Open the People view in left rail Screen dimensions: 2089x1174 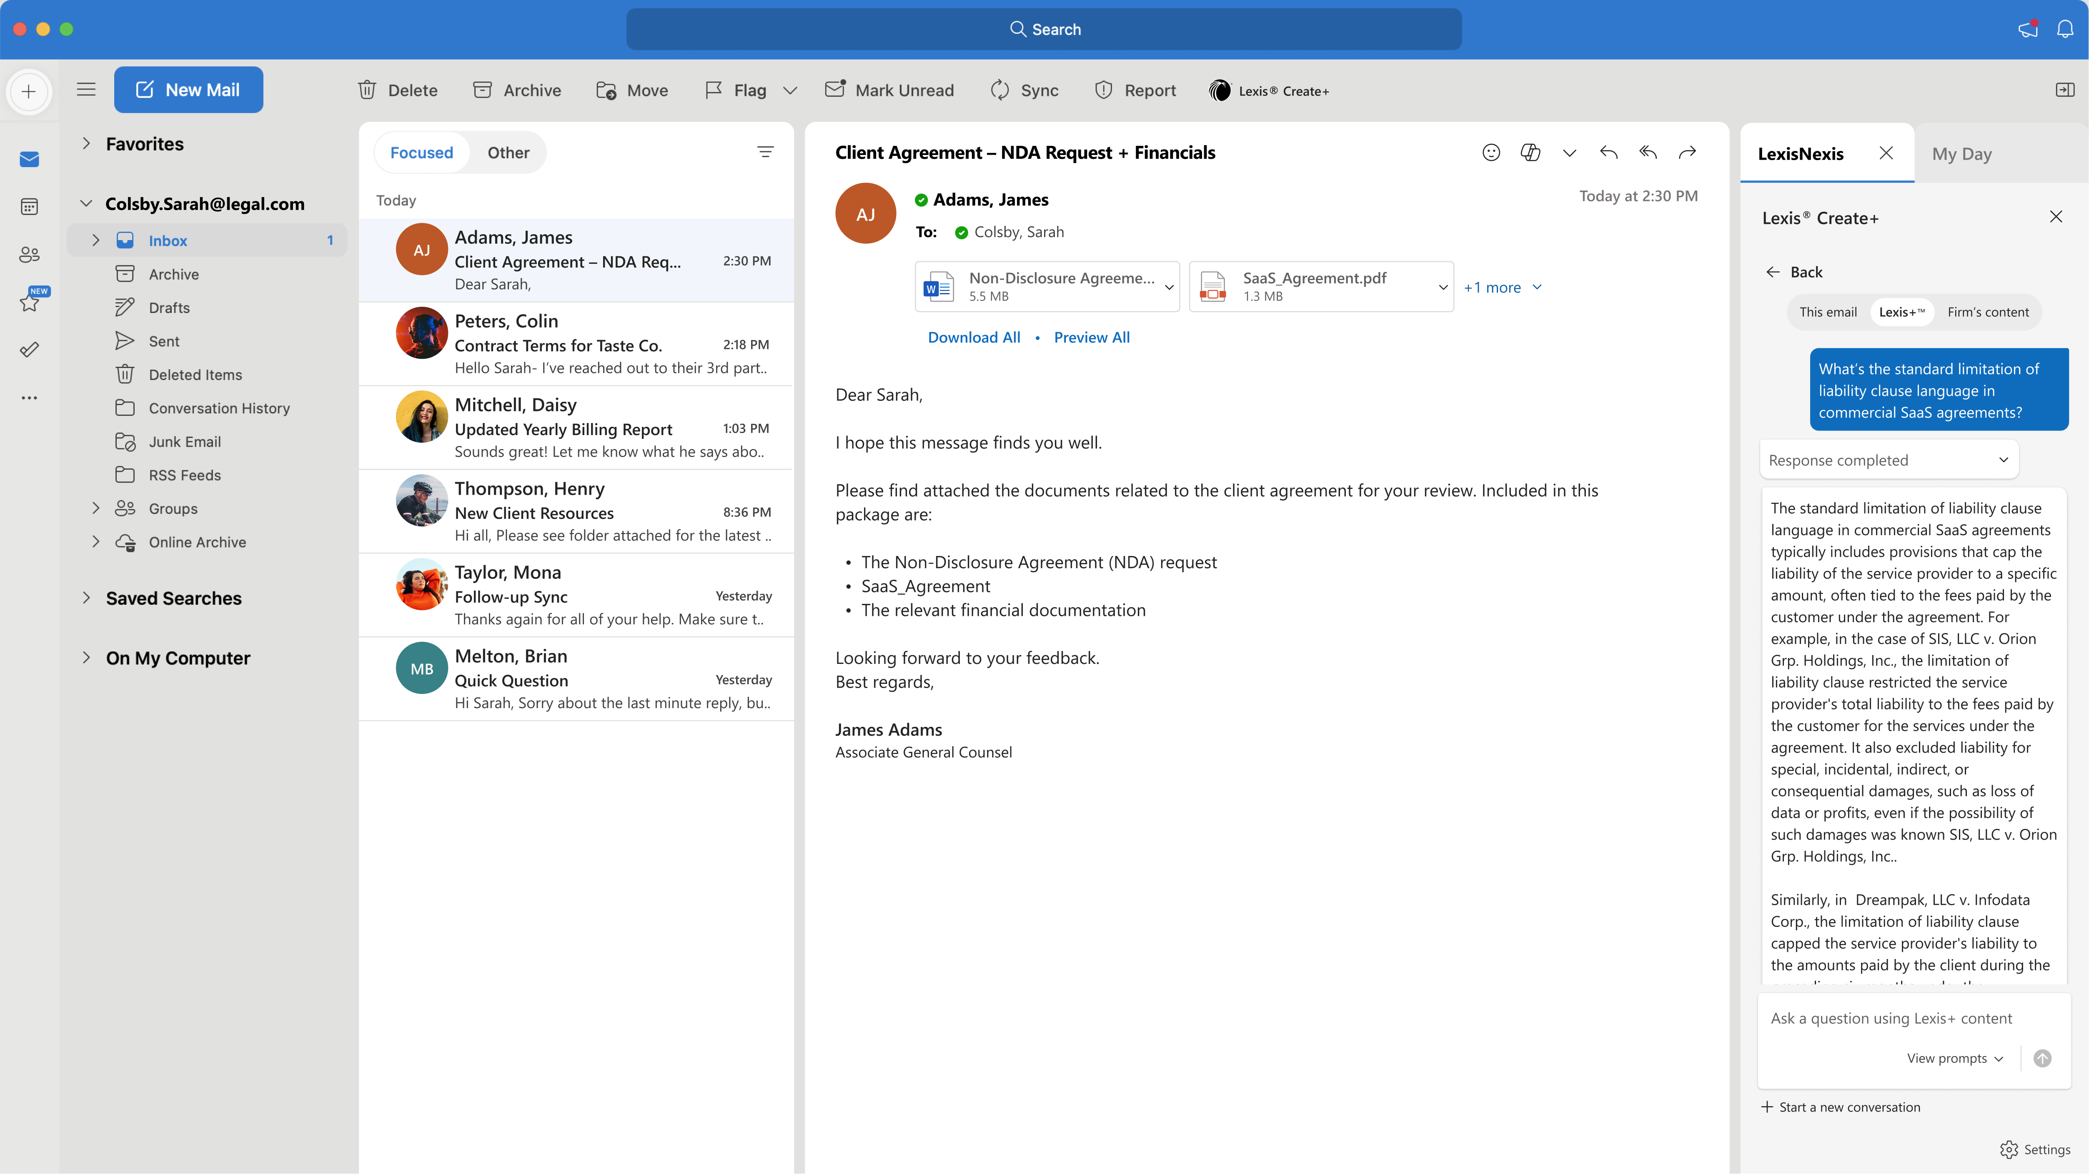tap(29, 255)
